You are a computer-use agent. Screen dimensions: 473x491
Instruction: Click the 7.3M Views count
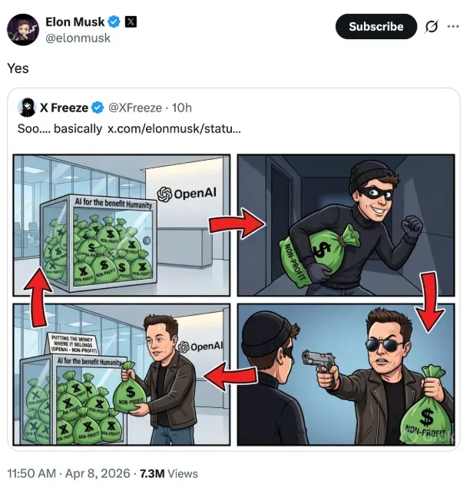point(169,473)
